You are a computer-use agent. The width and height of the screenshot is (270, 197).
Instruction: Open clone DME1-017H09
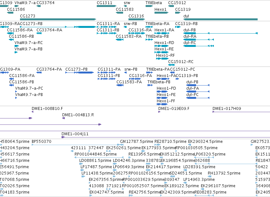(x=227, y=109)
